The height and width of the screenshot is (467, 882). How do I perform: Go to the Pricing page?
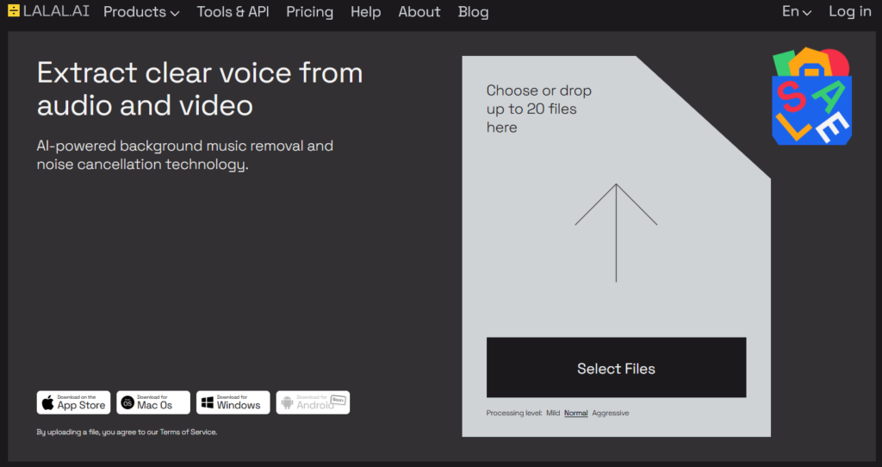(309, 12)
